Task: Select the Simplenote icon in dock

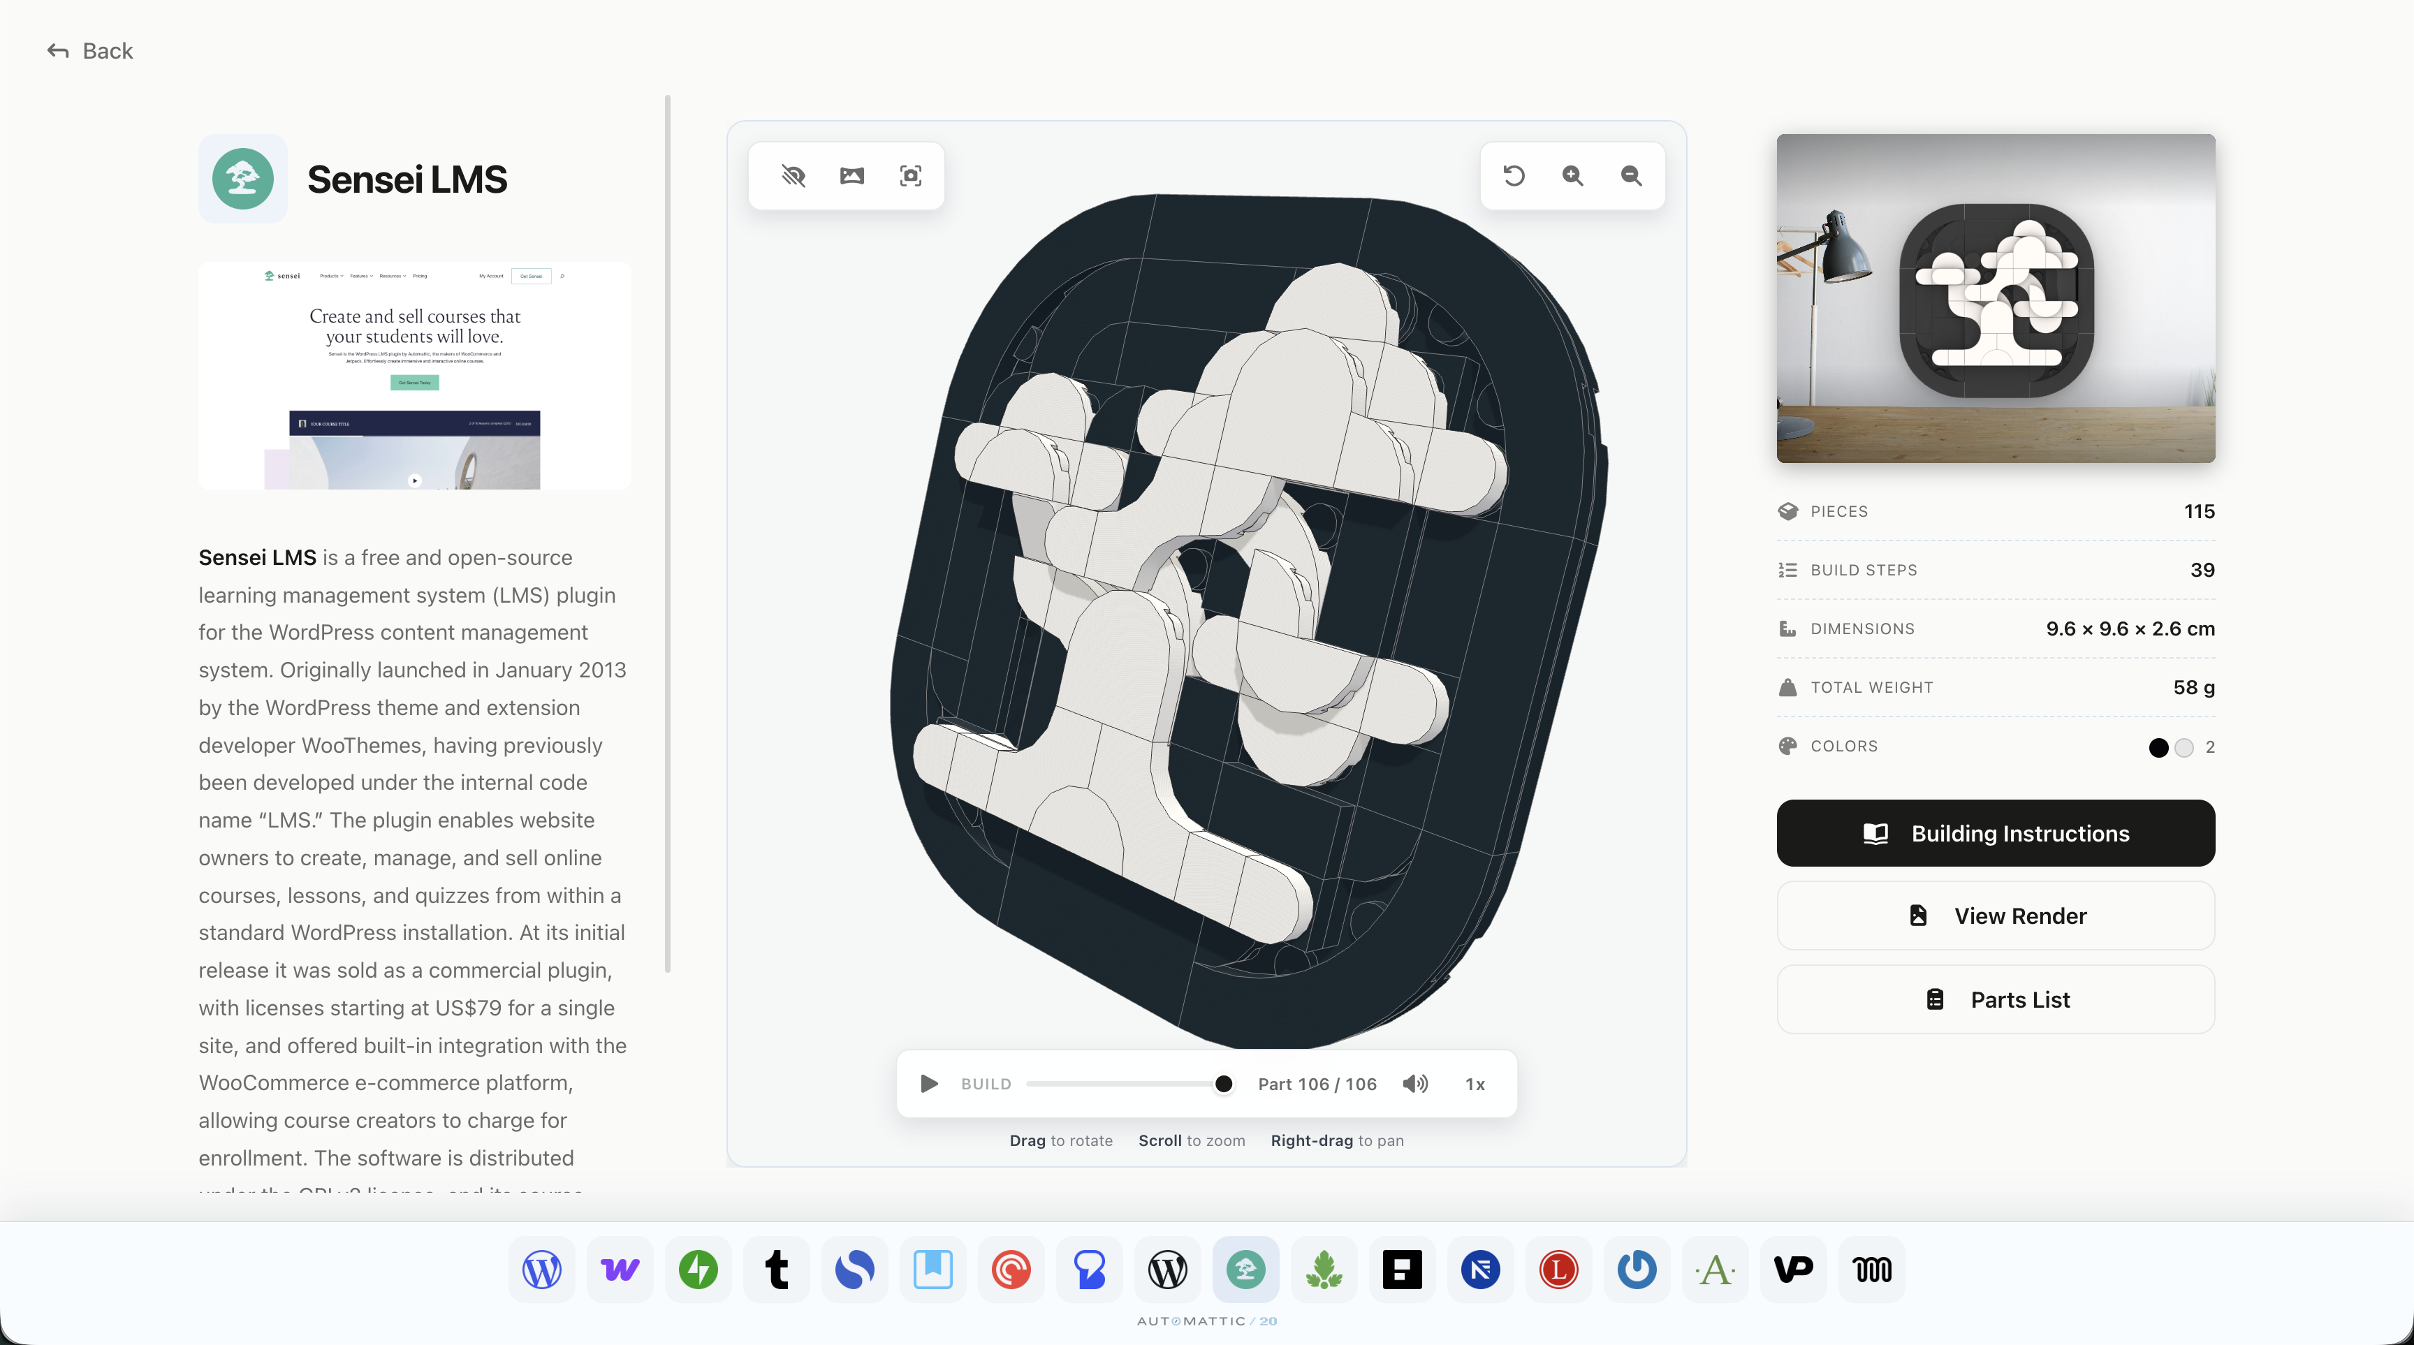Action: (x=855, y=1269)
